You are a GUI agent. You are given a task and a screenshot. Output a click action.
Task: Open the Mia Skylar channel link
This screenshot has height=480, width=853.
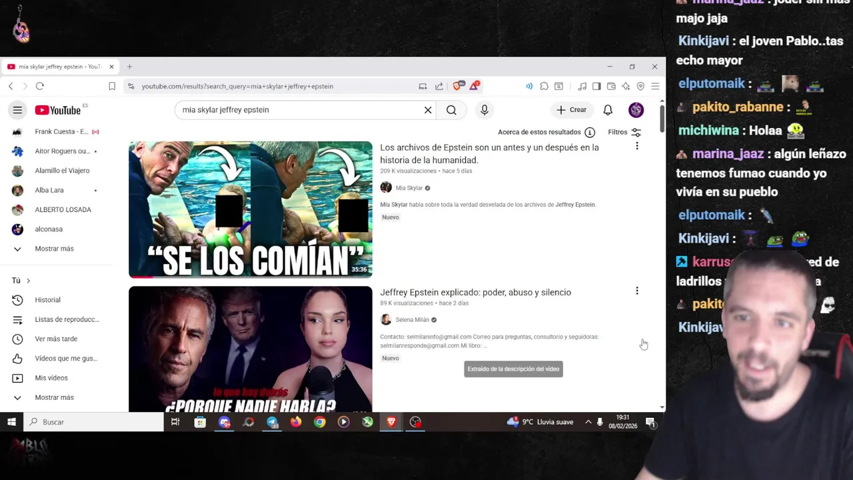pyautogui.click(x=409, y=188)
